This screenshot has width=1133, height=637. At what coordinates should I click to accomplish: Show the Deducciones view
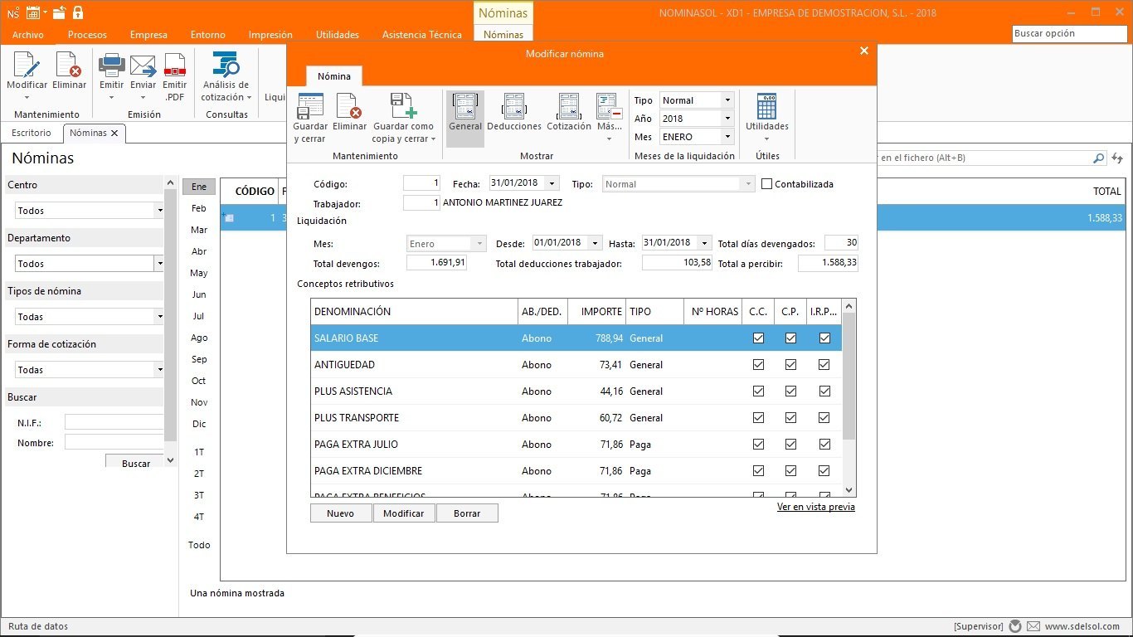click(x=514, y=106)
